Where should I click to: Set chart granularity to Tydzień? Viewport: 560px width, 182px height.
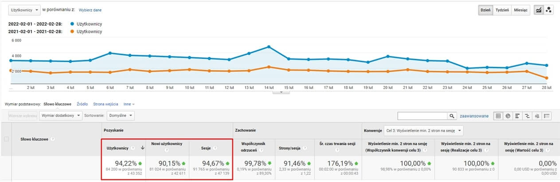point(502,10)
